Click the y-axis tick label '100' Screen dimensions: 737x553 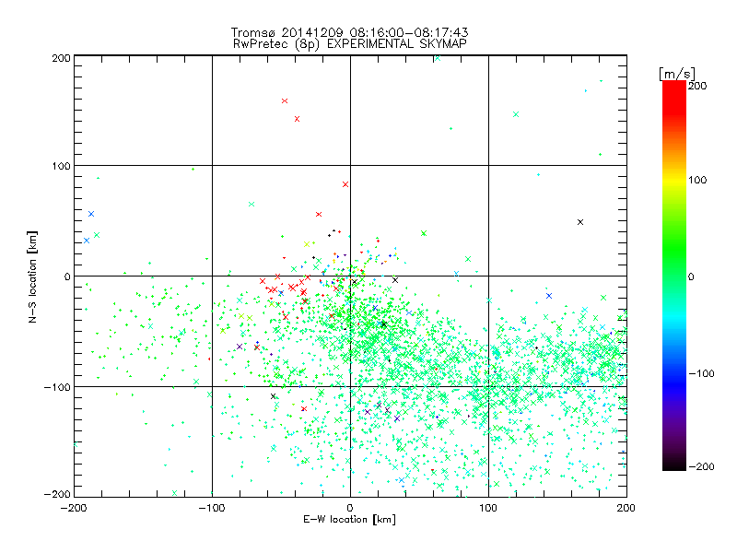coord(61,167)
